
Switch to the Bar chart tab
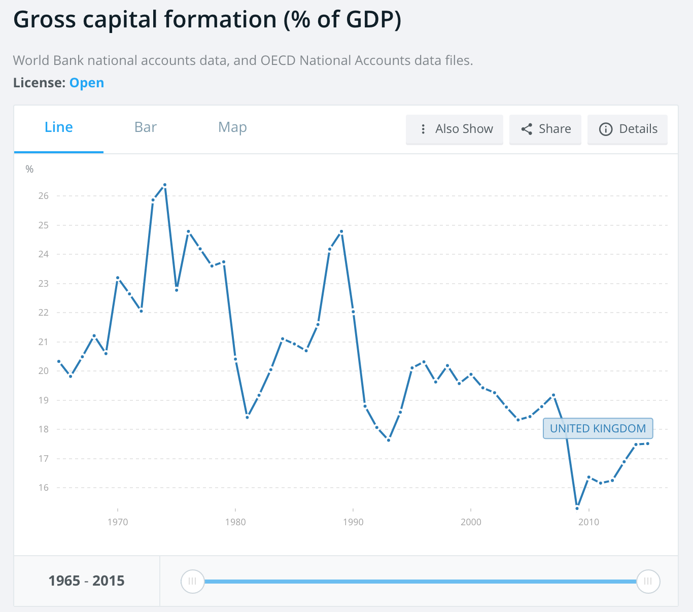(x=146, y=127)
